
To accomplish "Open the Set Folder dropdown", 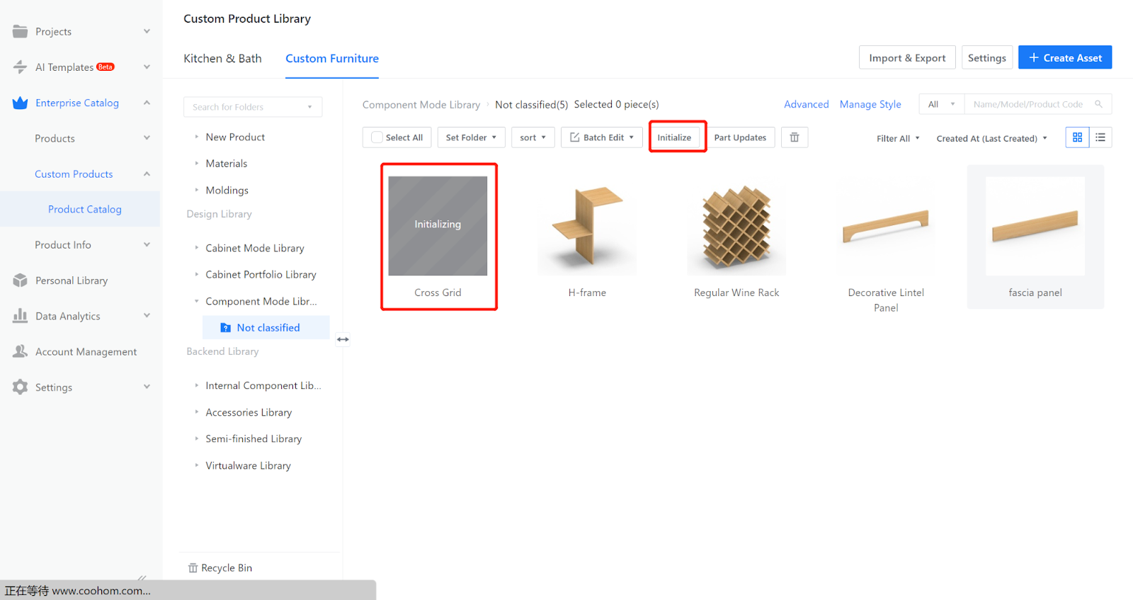I will coord(471,137).
